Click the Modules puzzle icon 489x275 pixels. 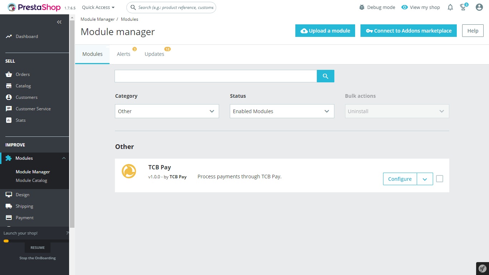(9, 158)
